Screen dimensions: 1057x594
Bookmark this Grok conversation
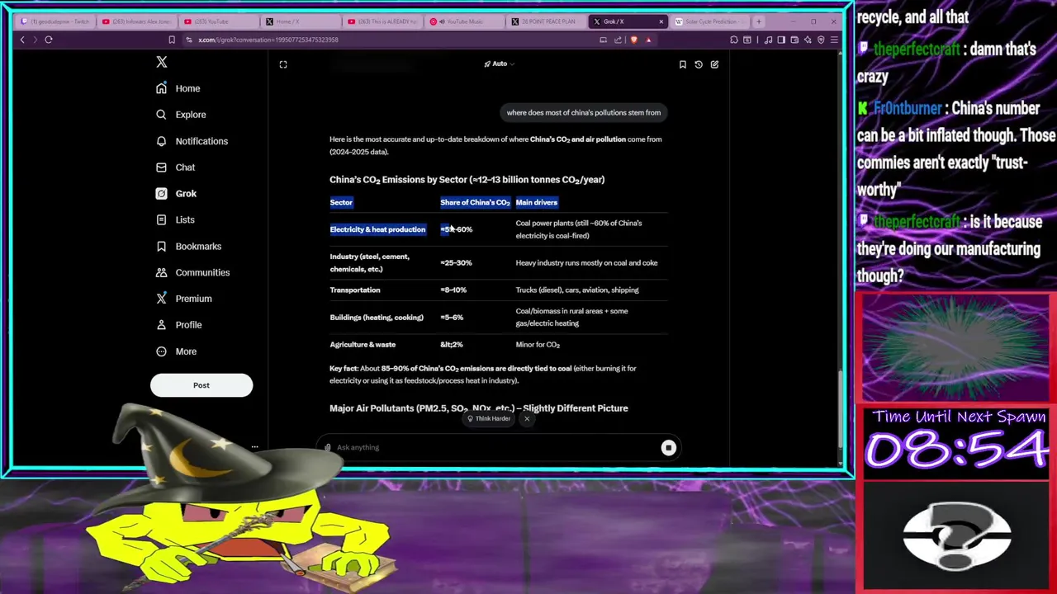coord(682,64)
